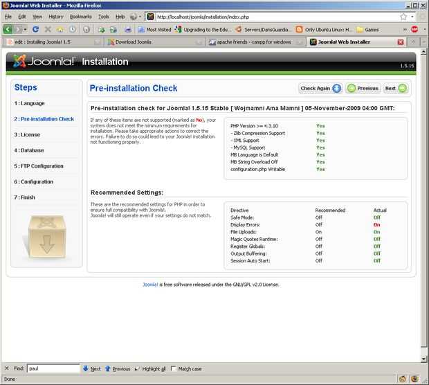Click the green circle beside Next
This screenshot has height=385, width=429.
point(403,88)
